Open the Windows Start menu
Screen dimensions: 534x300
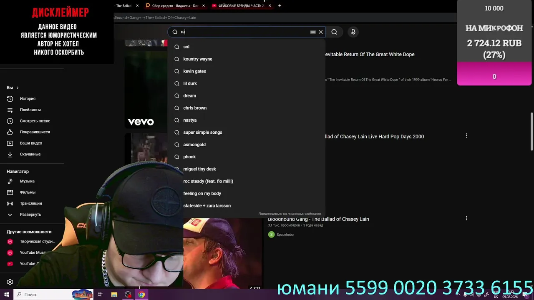7,295
